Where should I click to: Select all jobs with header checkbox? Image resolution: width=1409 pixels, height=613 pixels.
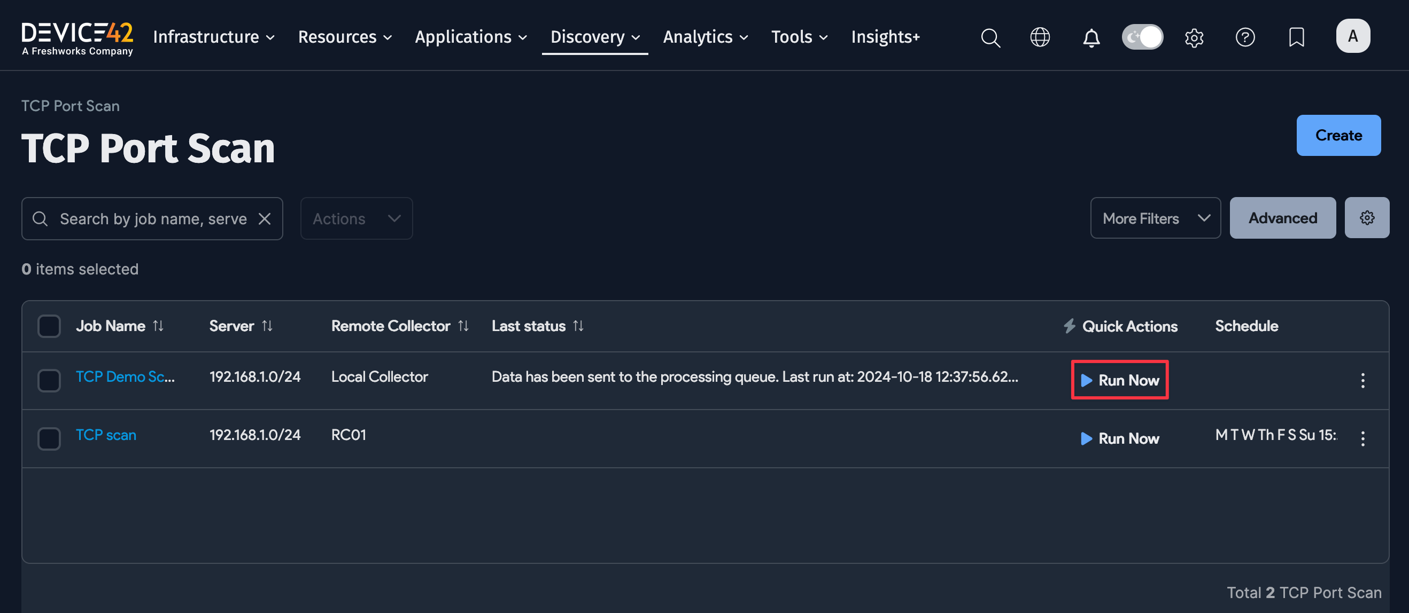(49, 326)
